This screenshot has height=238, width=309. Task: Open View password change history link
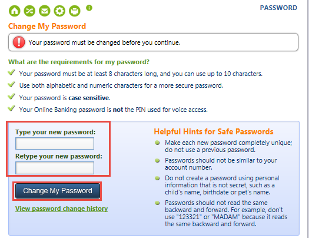[x=61, y=209]
